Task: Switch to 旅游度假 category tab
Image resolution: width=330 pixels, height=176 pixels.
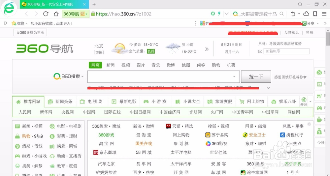Action: point(220,102)
